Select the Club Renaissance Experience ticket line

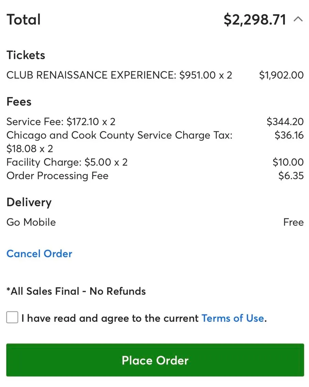coord(119,75)
